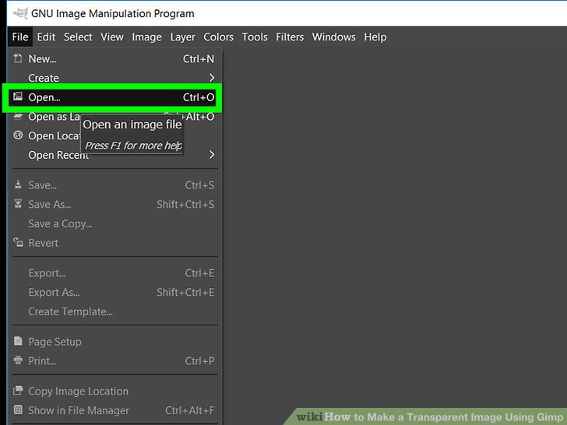Click the Ctrl+N shortcut text
Image resolution: width=567 pixels, height=425 pixels.
(199, 58)
